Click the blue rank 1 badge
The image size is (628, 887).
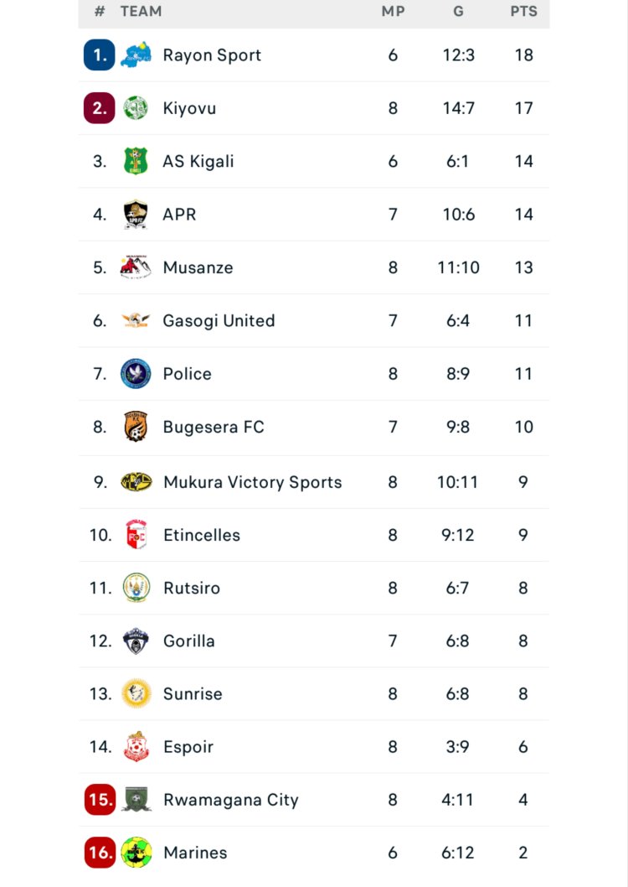[x=100, y=55]
